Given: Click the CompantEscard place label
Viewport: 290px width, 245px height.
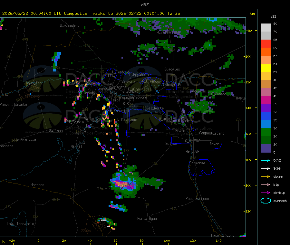Looking at the screenshot, I should coord(212,133).
